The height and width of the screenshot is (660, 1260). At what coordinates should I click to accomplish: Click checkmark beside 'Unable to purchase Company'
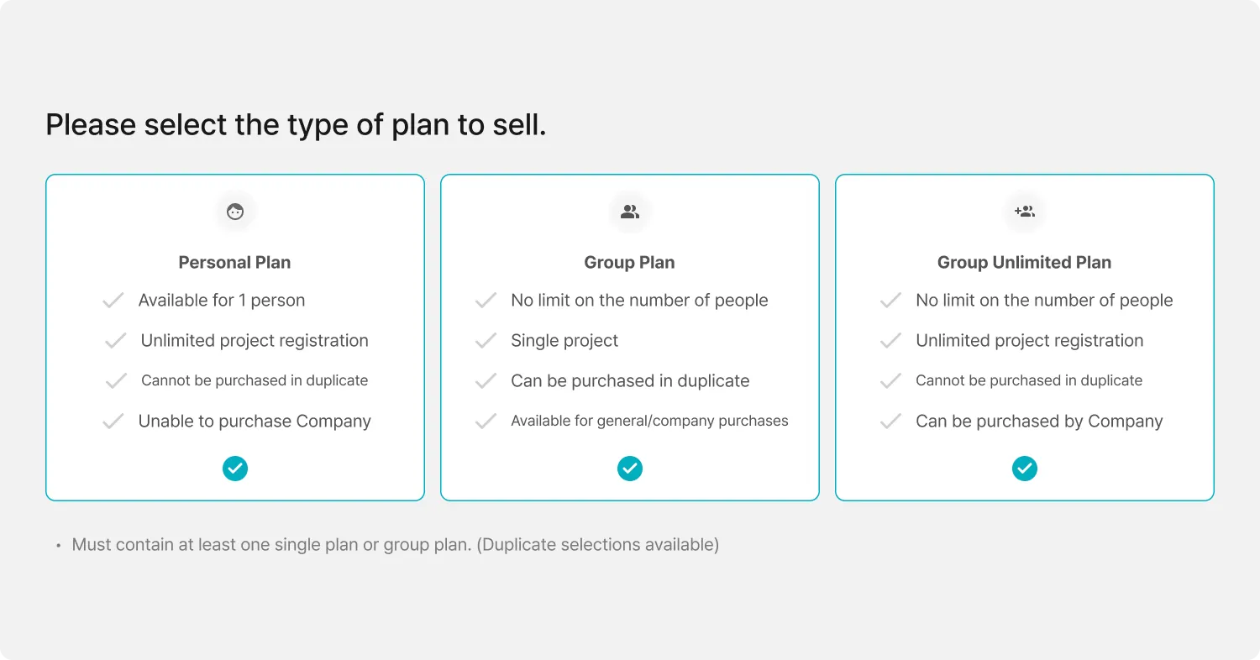(x=113, y=422)
